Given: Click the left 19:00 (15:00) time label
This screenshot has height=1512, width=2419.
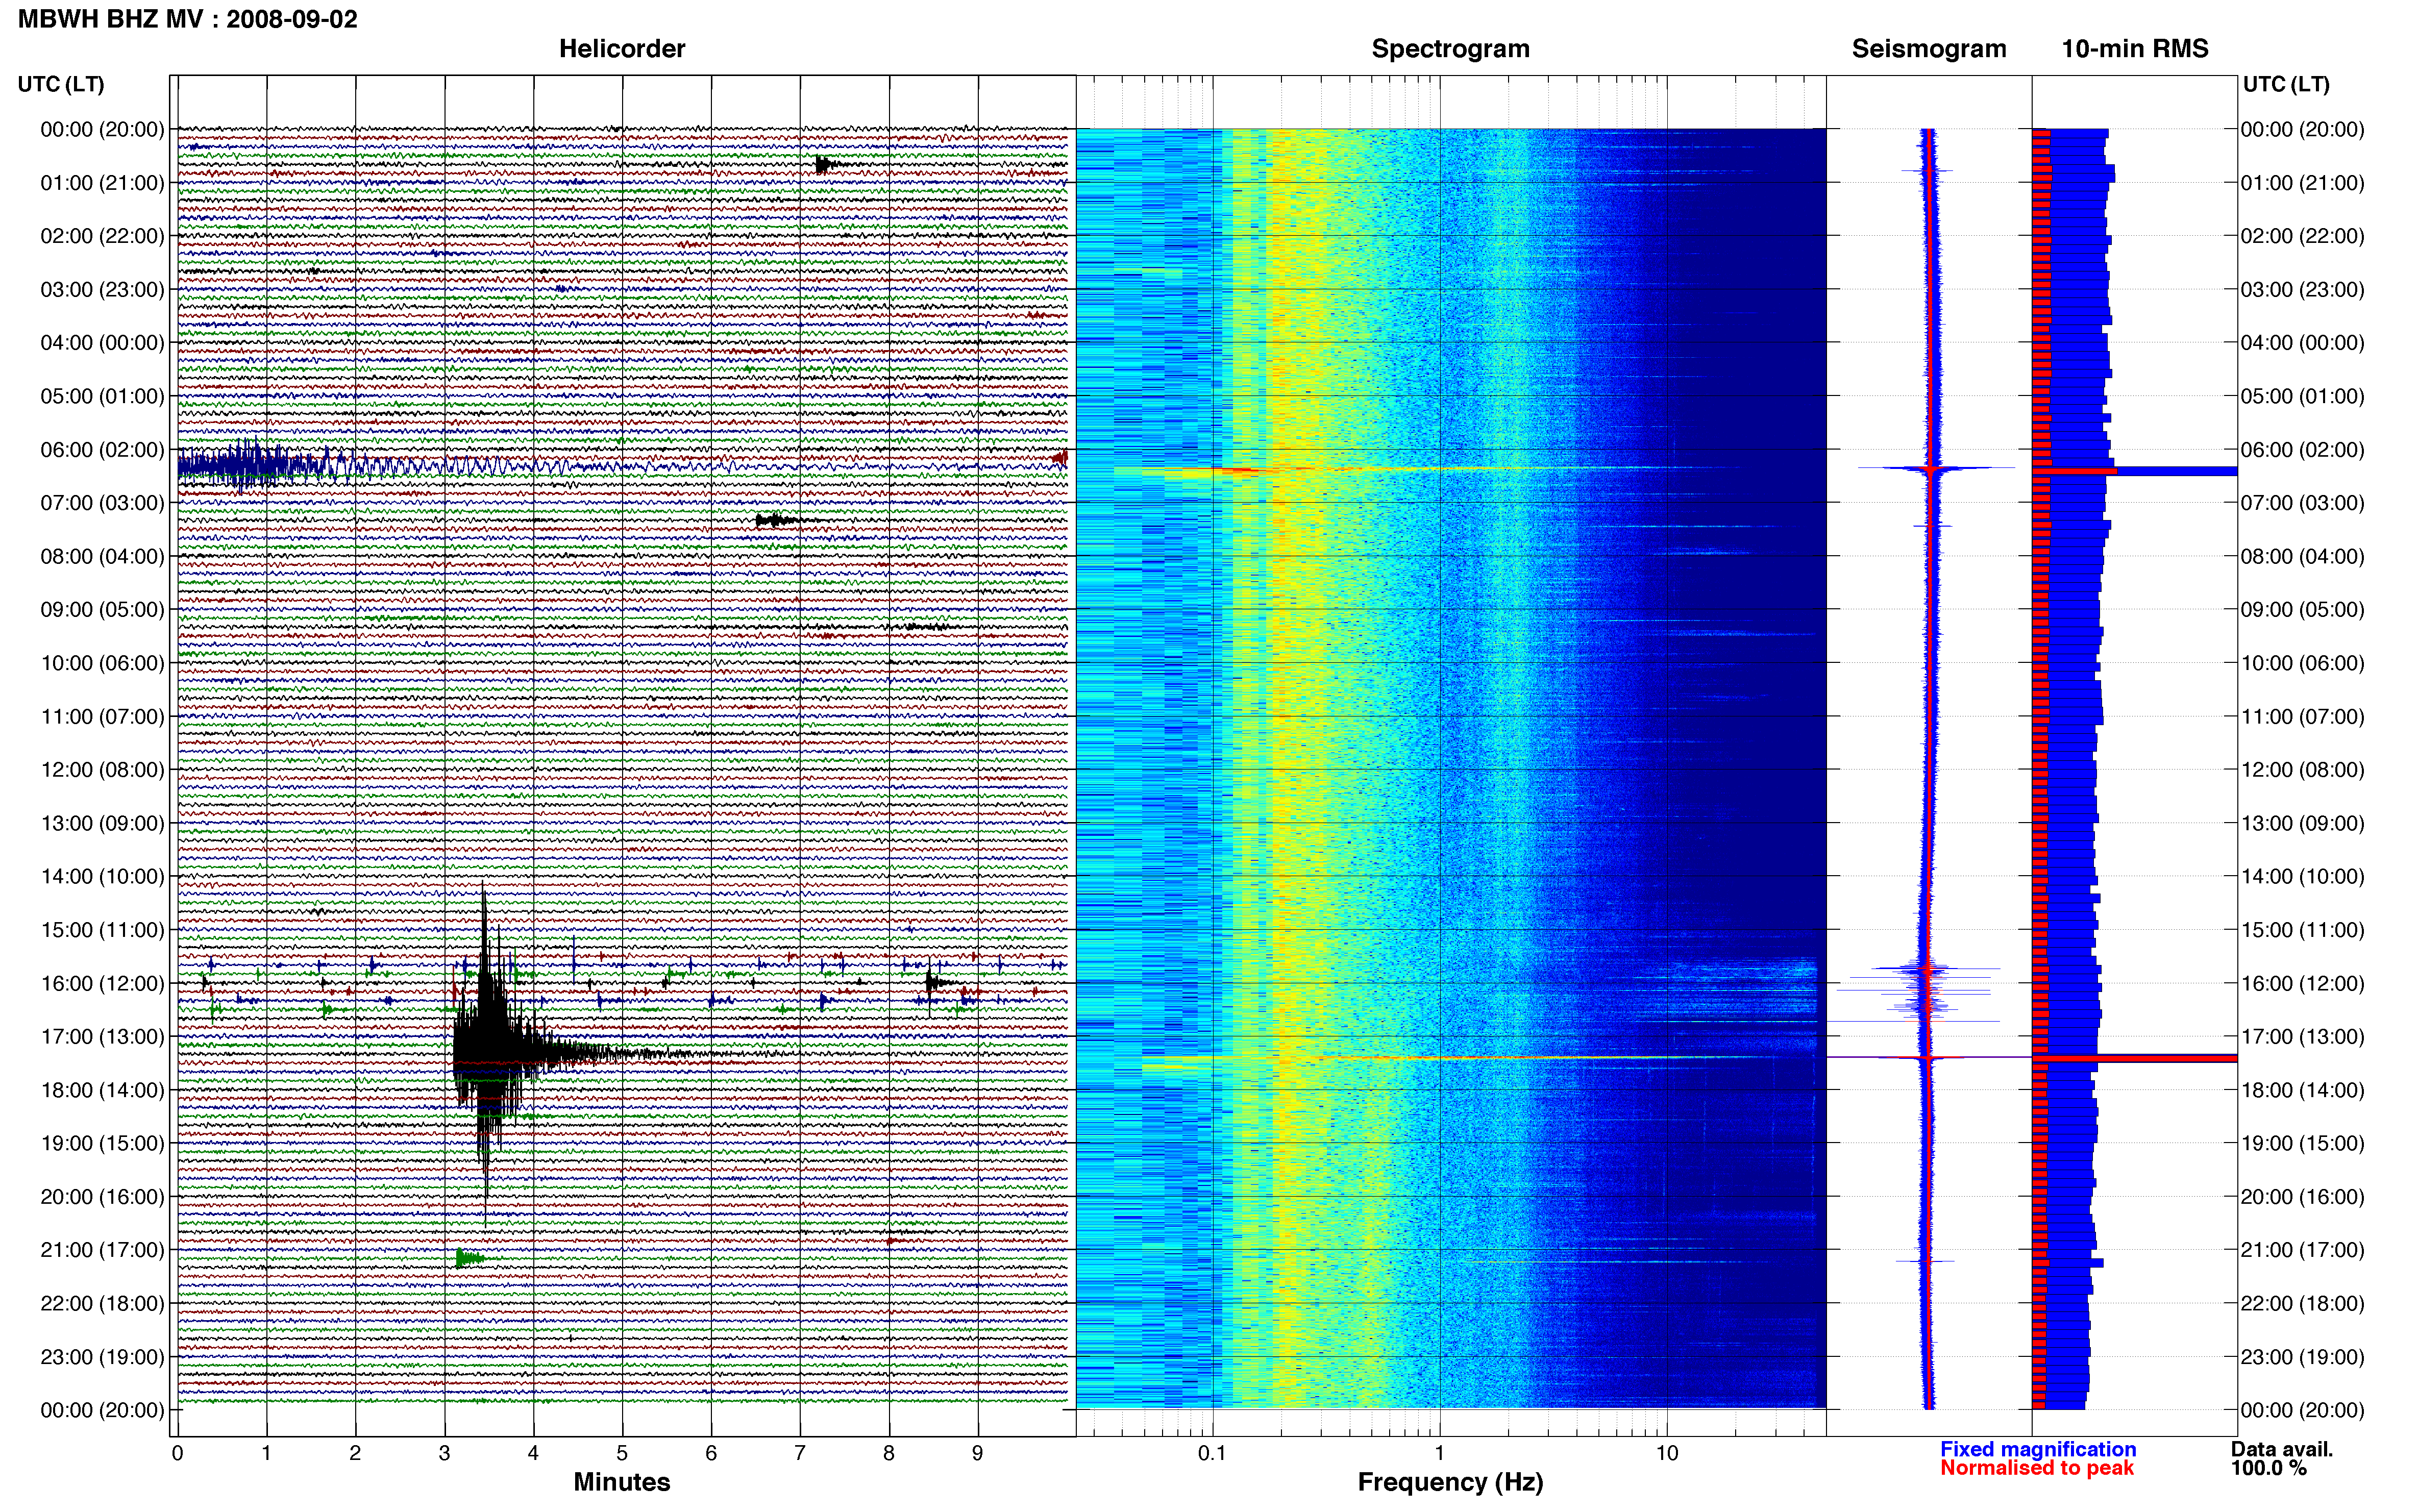Looking at the screenshot, I should pyautogui.click(x=102, y=1143).
